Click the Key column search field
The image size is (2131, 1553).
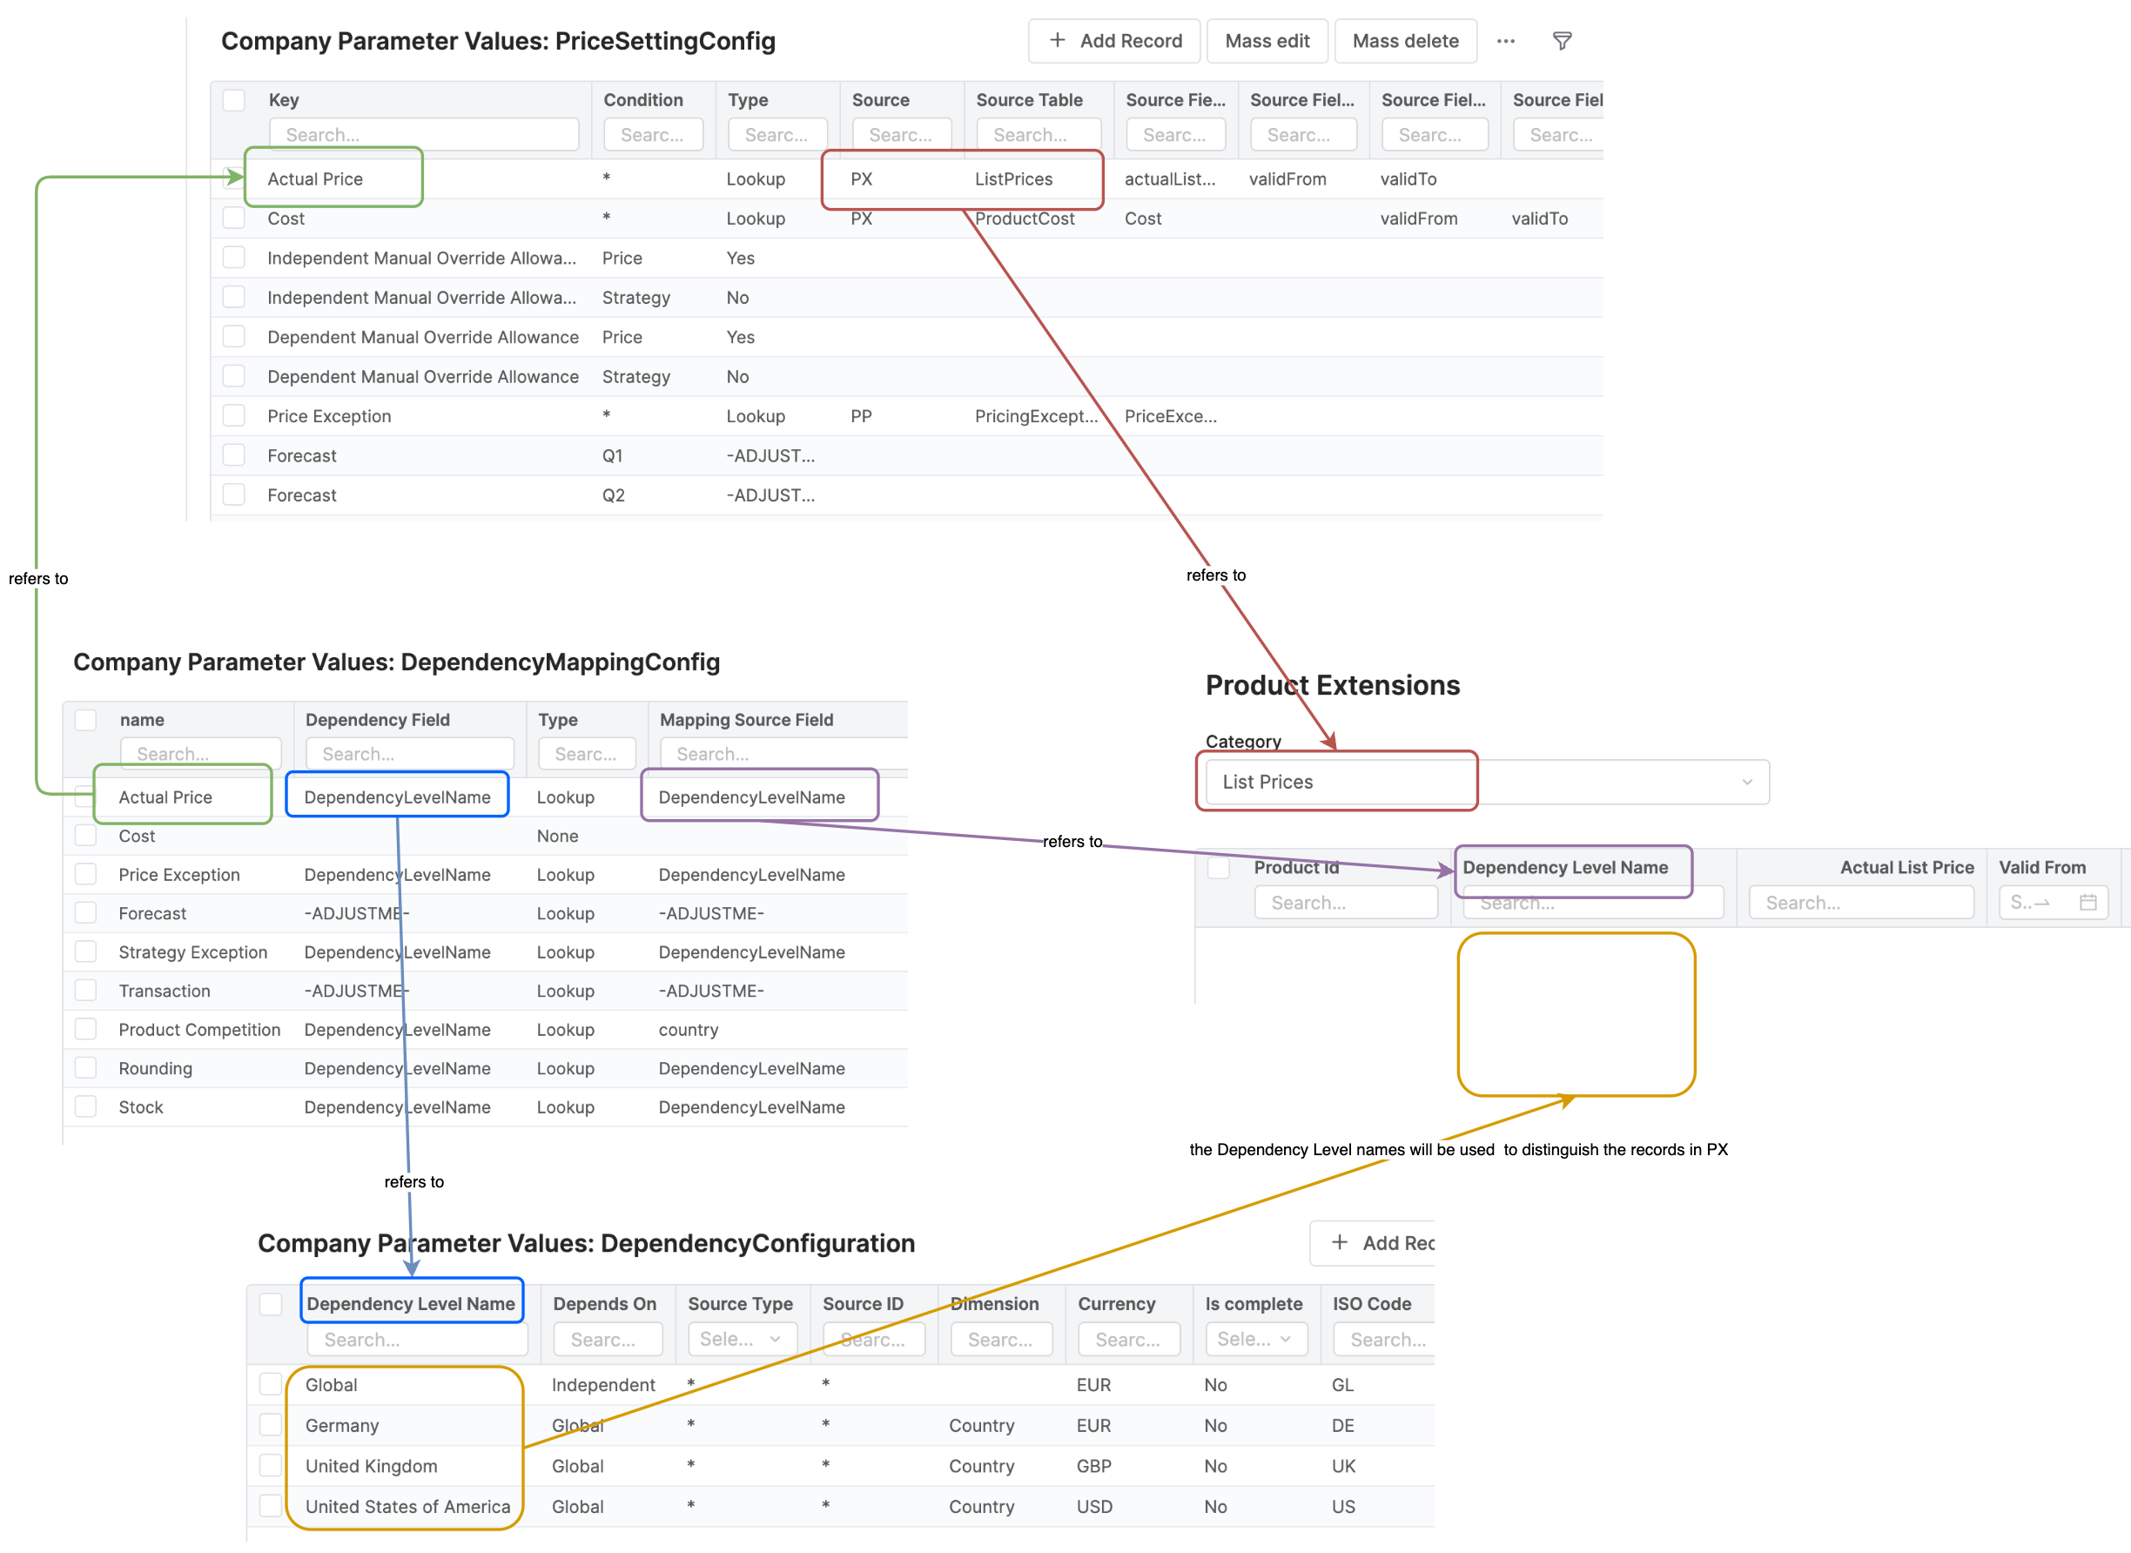[423, 134]
